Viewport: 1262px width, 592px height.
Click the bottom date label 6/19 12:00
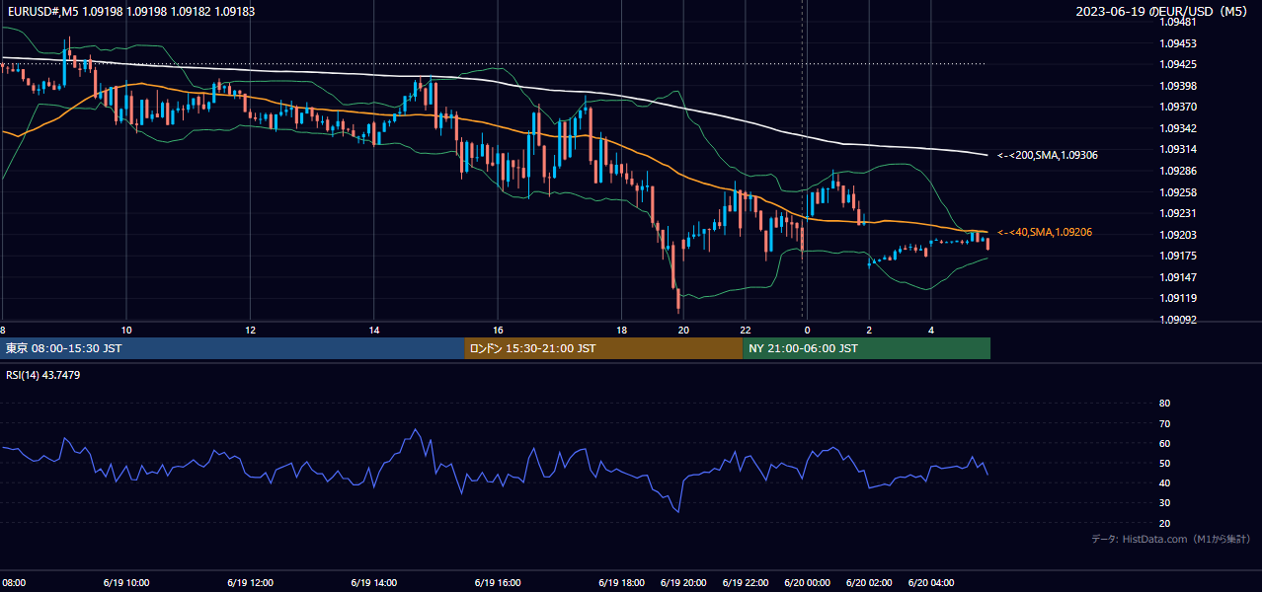point(250,583)
